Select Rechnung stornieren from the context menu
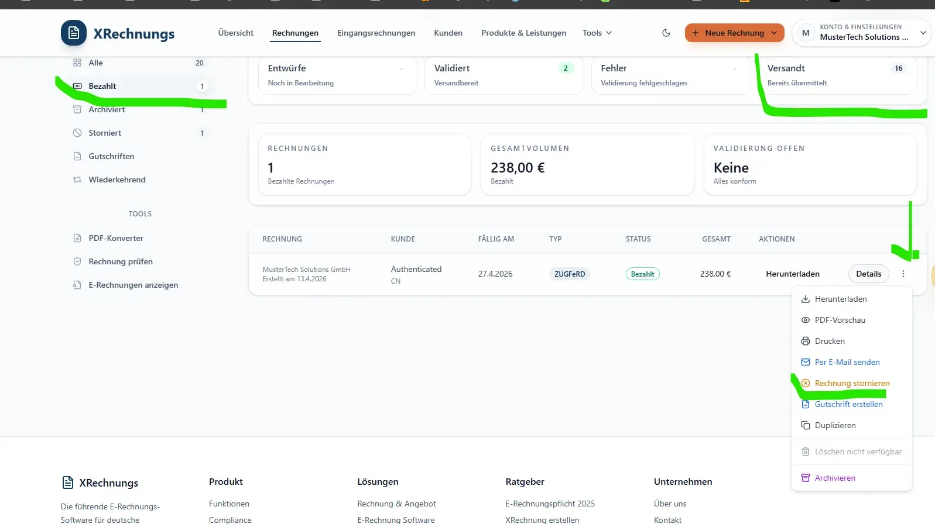This screenshot has height=524, width=935. point(852,383)
